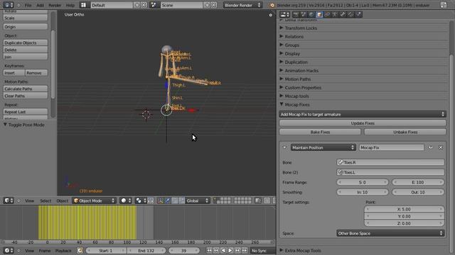Open the Object Constraints tab icon

(327, 14)
